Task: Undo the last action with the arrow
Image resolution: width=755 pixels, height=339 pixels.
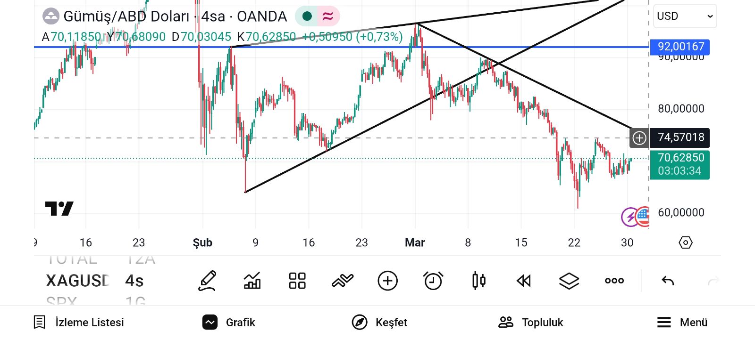Action: [668, 281]
